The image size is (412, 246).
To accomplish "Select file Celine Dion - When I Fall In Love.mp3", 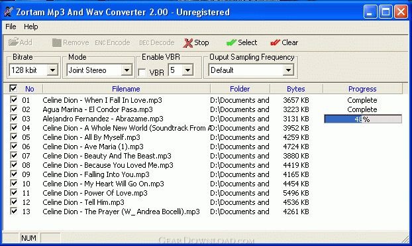I will click(102, 100).
